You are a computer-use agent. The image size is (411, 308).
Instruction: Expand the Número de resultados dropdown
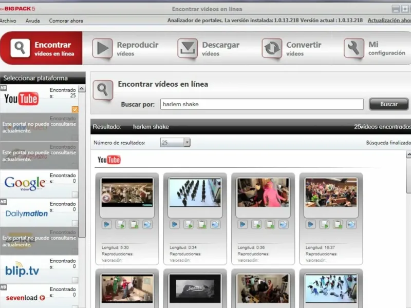tap(186, 143)
